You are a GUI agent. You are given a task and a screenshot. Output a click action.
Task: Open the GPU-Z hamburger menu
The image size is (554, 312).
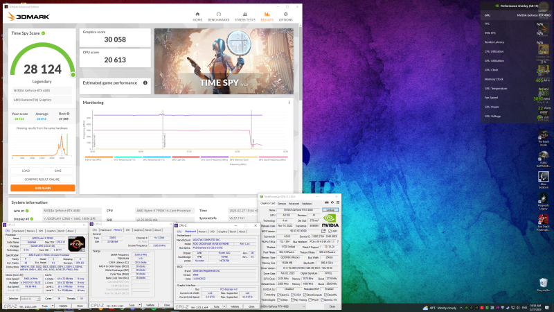pos(338,203)
